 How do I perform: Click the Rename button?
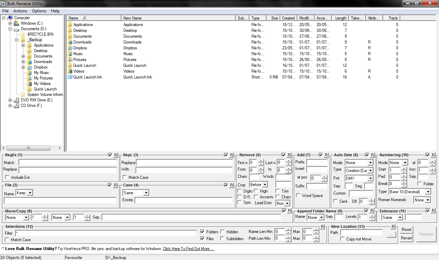426,234
